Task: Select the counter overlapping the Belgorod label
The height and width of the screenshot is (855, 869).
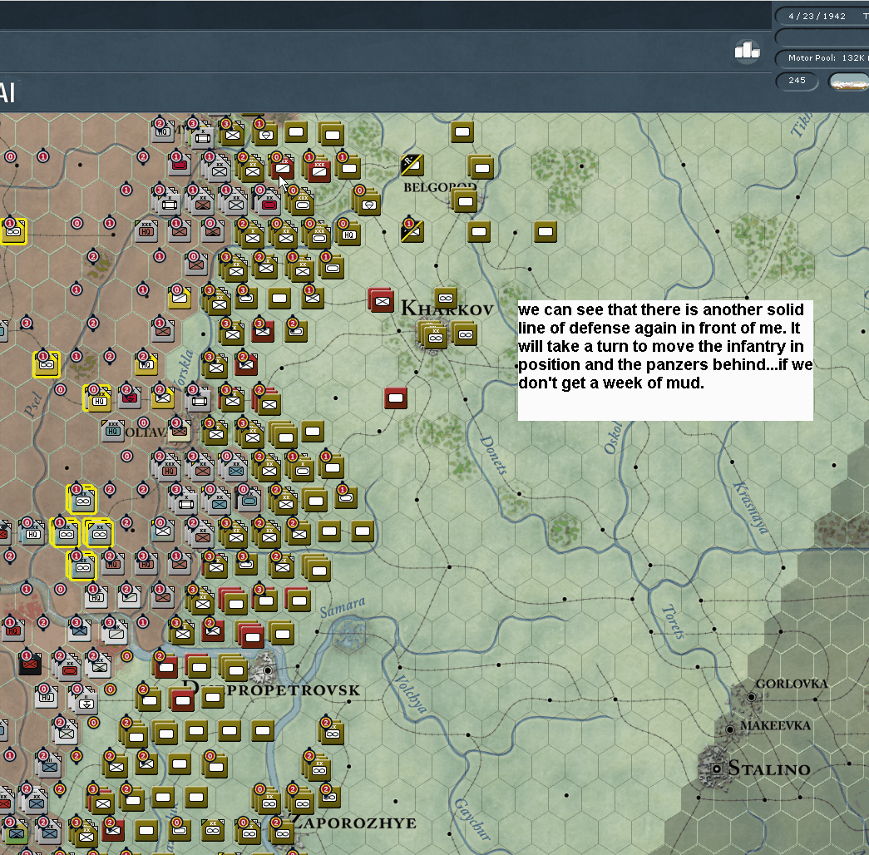Action: coord(464,200)
